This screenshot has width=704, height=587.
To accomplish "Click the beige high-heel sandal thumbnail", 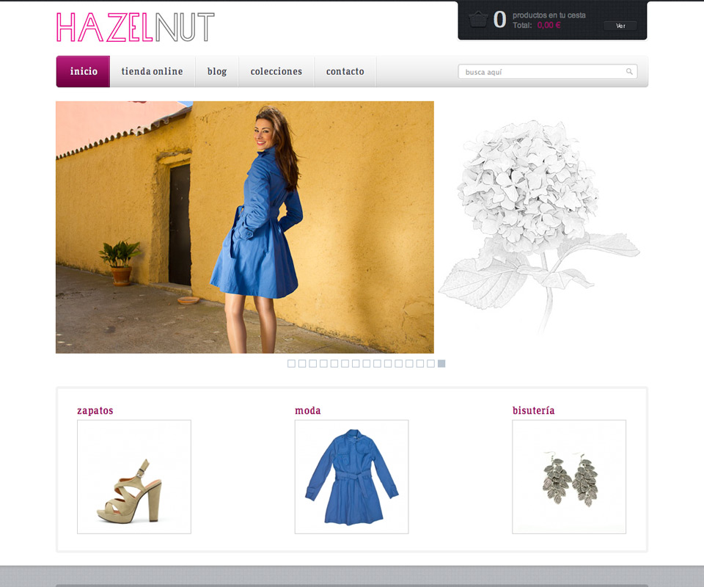I will tap(134, 477).
